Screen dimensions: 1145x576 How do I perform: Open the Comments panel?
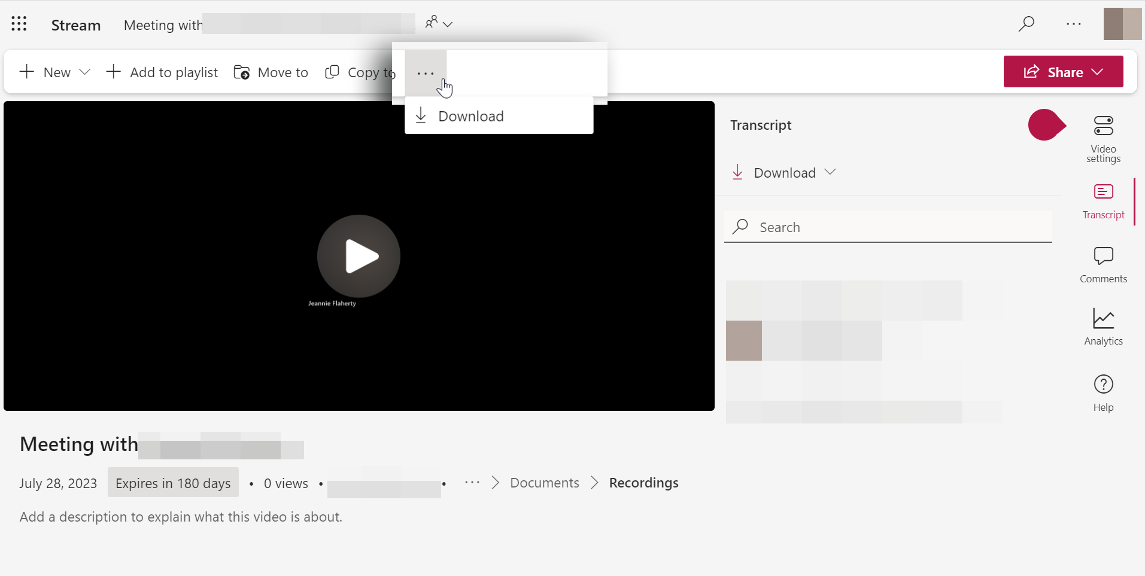1103,265
